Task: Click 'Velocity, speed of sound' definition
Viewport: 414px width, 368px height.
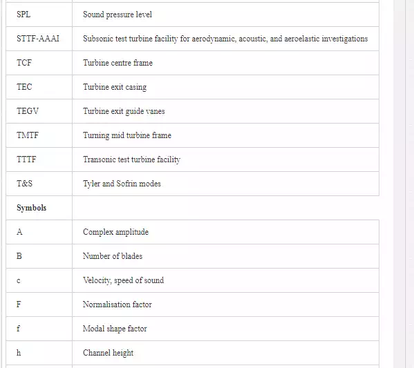Action: coord(123,280)
